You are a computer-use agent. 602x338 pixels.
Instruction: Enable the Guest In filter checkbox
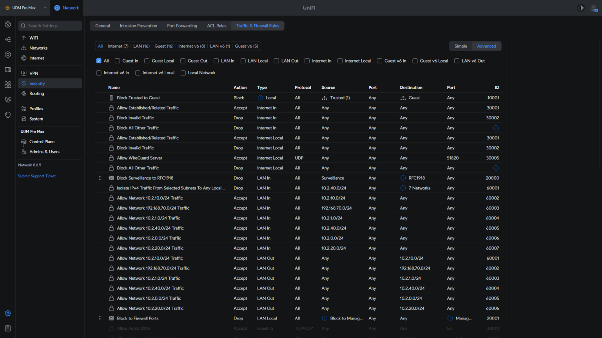click(117, 61)
